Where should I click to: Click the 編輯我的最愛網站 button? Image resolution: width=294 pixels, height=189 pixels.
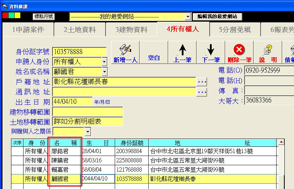[x=217, y=17]
